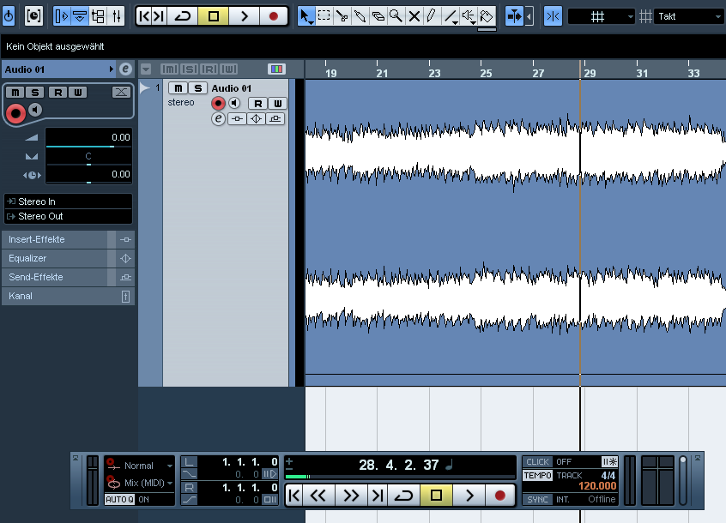
Task: Select the Object Selection arrow tool
Action: (306, 16)
